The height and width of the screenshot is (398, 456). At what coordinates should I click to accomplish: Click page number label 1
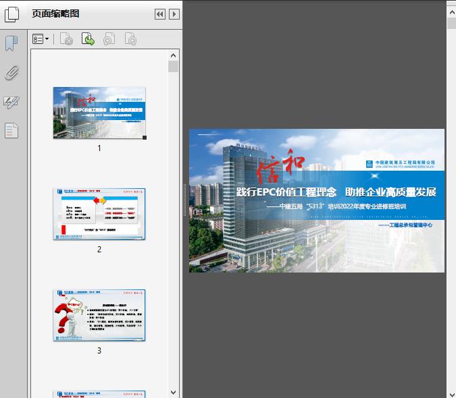pos(99,148)
